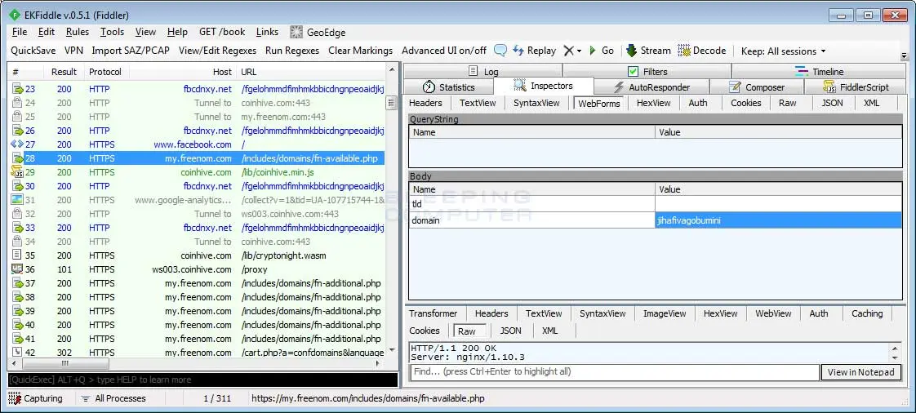Switch to the Statistics tab
The height and width of the screenshot is (413, 916).
point(448,87)
